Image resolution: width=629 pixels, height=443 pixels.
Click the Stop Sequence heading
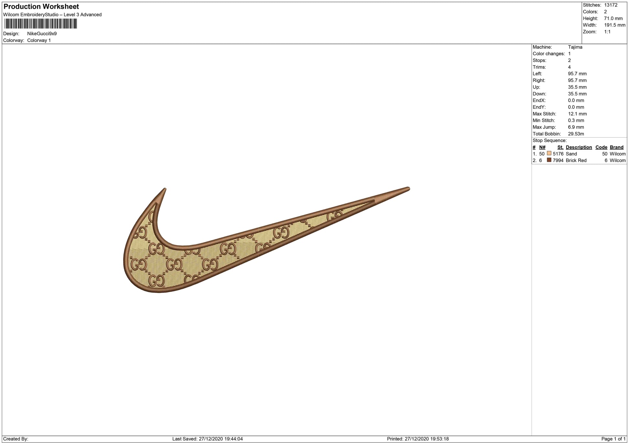(x=549, y=140)
